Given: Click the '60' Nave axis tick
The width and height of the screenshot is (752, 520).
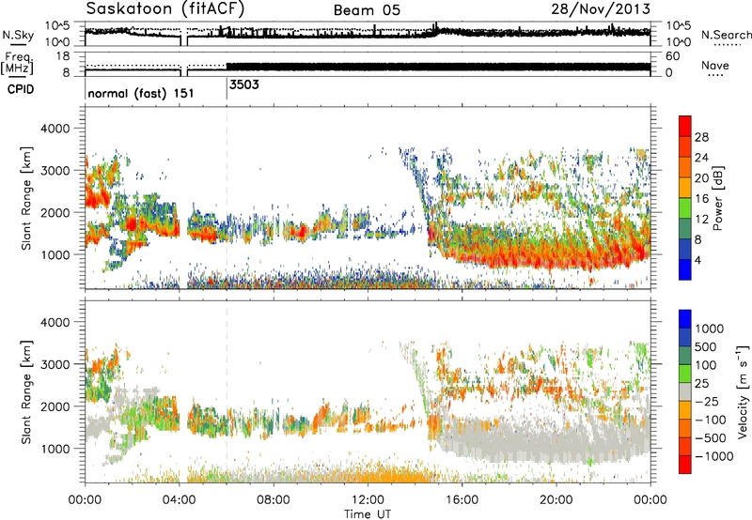Looking at the screenshot, I should 673,56.
